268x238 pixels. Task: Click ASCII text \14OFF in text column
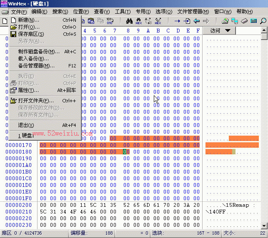coord(215,212)
